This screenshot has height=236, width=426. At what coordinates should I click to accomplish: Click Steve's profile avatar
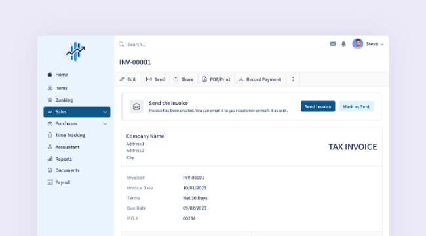358,44
